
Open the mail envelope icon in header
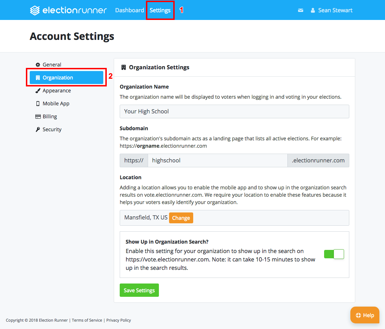(301, 10)
